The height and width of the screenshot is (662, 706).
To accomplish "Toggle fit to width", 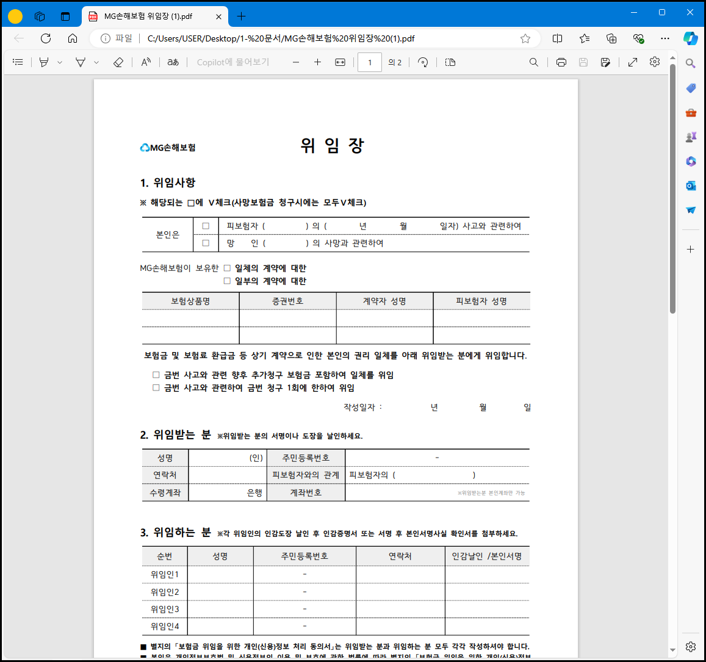I will 340,62.
